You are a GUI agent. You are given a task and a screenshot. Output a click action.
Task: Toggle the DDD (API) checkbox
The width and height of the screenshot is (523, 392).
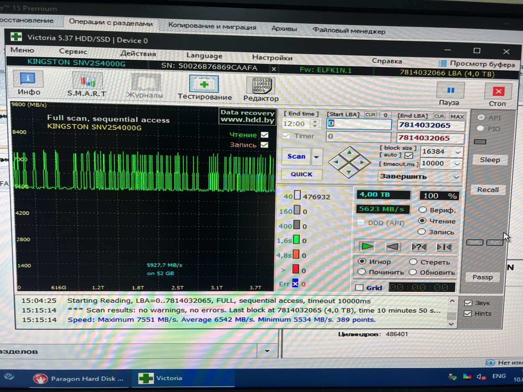pos(361,222)
